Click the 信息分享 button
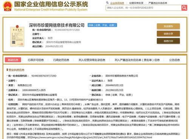 coord(168,34)
